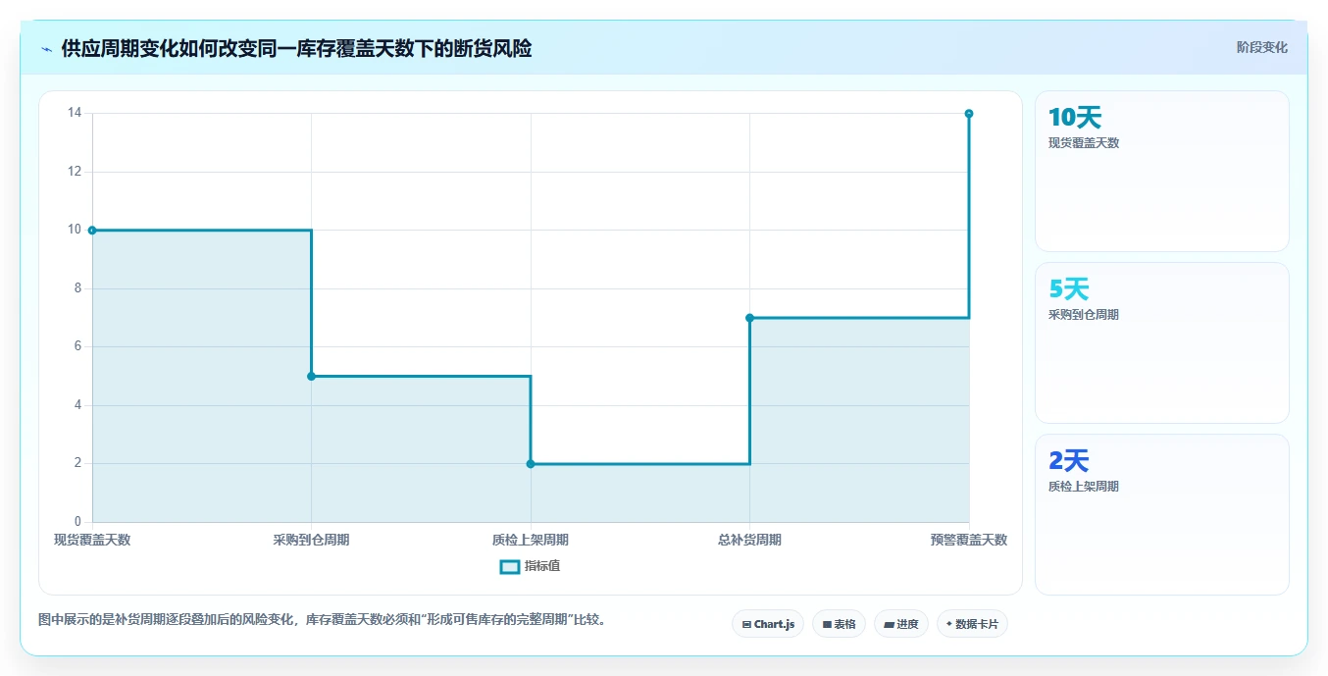Select the 10天 现货覆盖天数 card
The image size is (1328, 676).
[x=1162, y=172]
